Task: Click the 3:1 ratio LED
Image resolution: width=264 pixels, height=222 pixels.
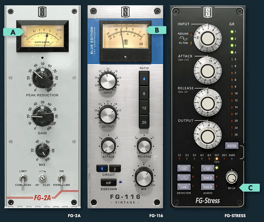Action: (x=194, y=159)
